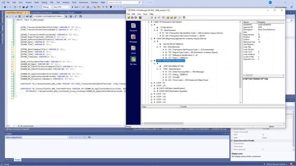This screenshot has width=296, height=166.
Task: Click the Live Share button
Action: point(281,7)
